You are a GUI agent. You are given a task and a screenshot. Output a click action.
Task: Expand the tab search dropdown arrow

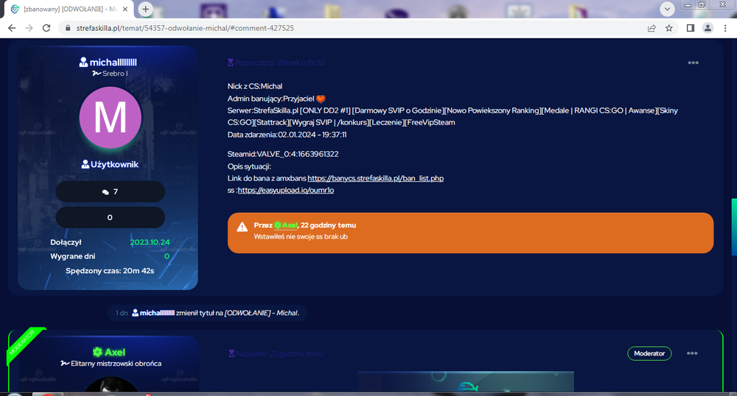tap(667, 9)
